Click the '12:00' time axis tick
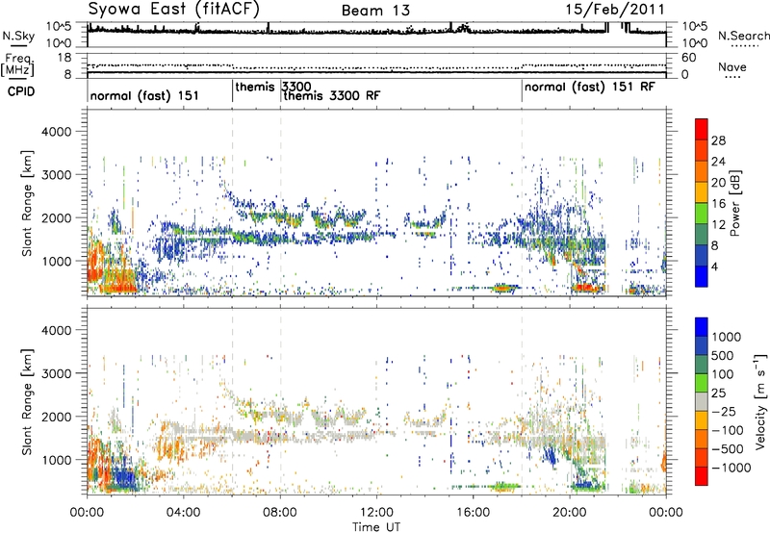 tap(376, 513)
